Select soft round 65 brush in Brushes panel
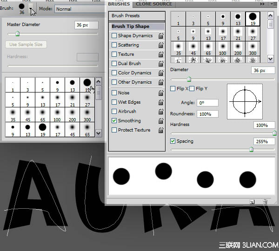 [208, 49]
